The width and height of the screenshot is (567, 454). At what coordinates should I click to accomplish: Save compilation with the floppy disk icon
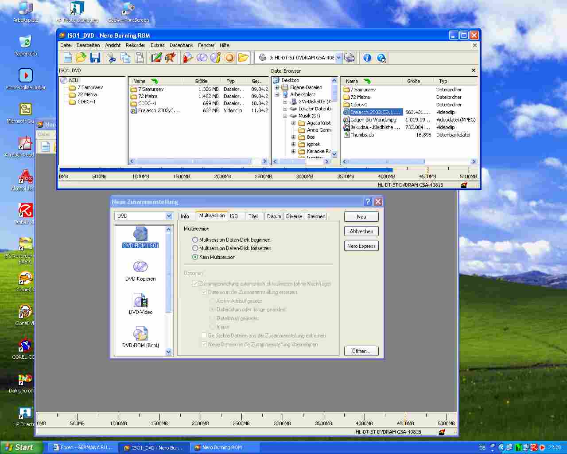click(95, 58)
